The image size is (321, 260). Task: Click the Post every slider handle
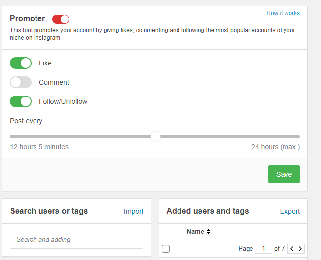tap(156, 136)
